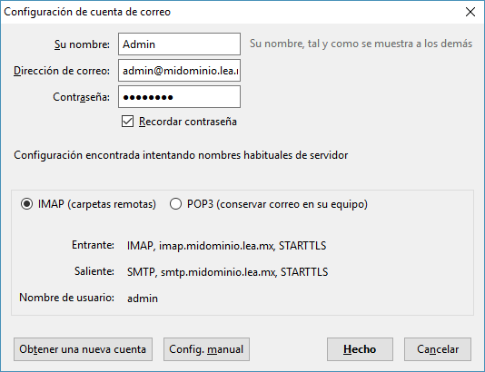485x372 pixels.
Task: Click Obtener una nueva cuenta button
Action: [x=83, y=349]
